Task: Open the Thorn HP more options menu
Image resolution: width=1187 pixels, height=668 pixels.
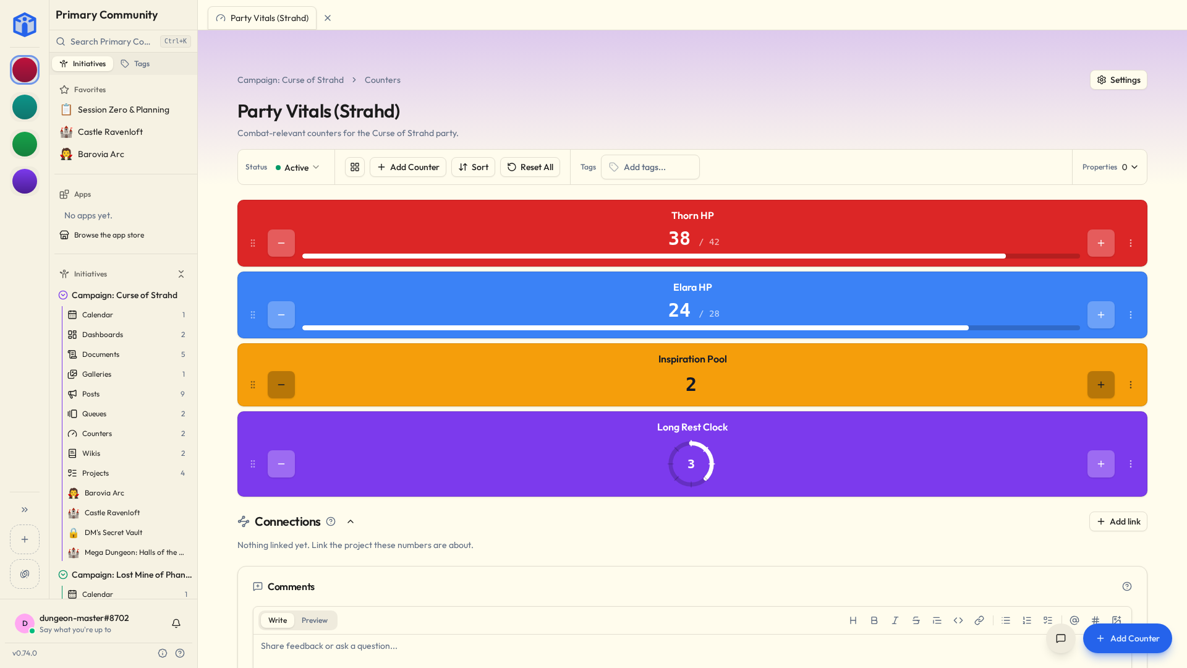Action: click(x=1131, y=243)
